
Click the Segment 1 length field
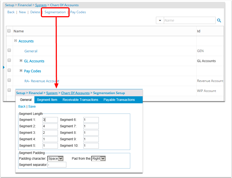tap(50, 120)
